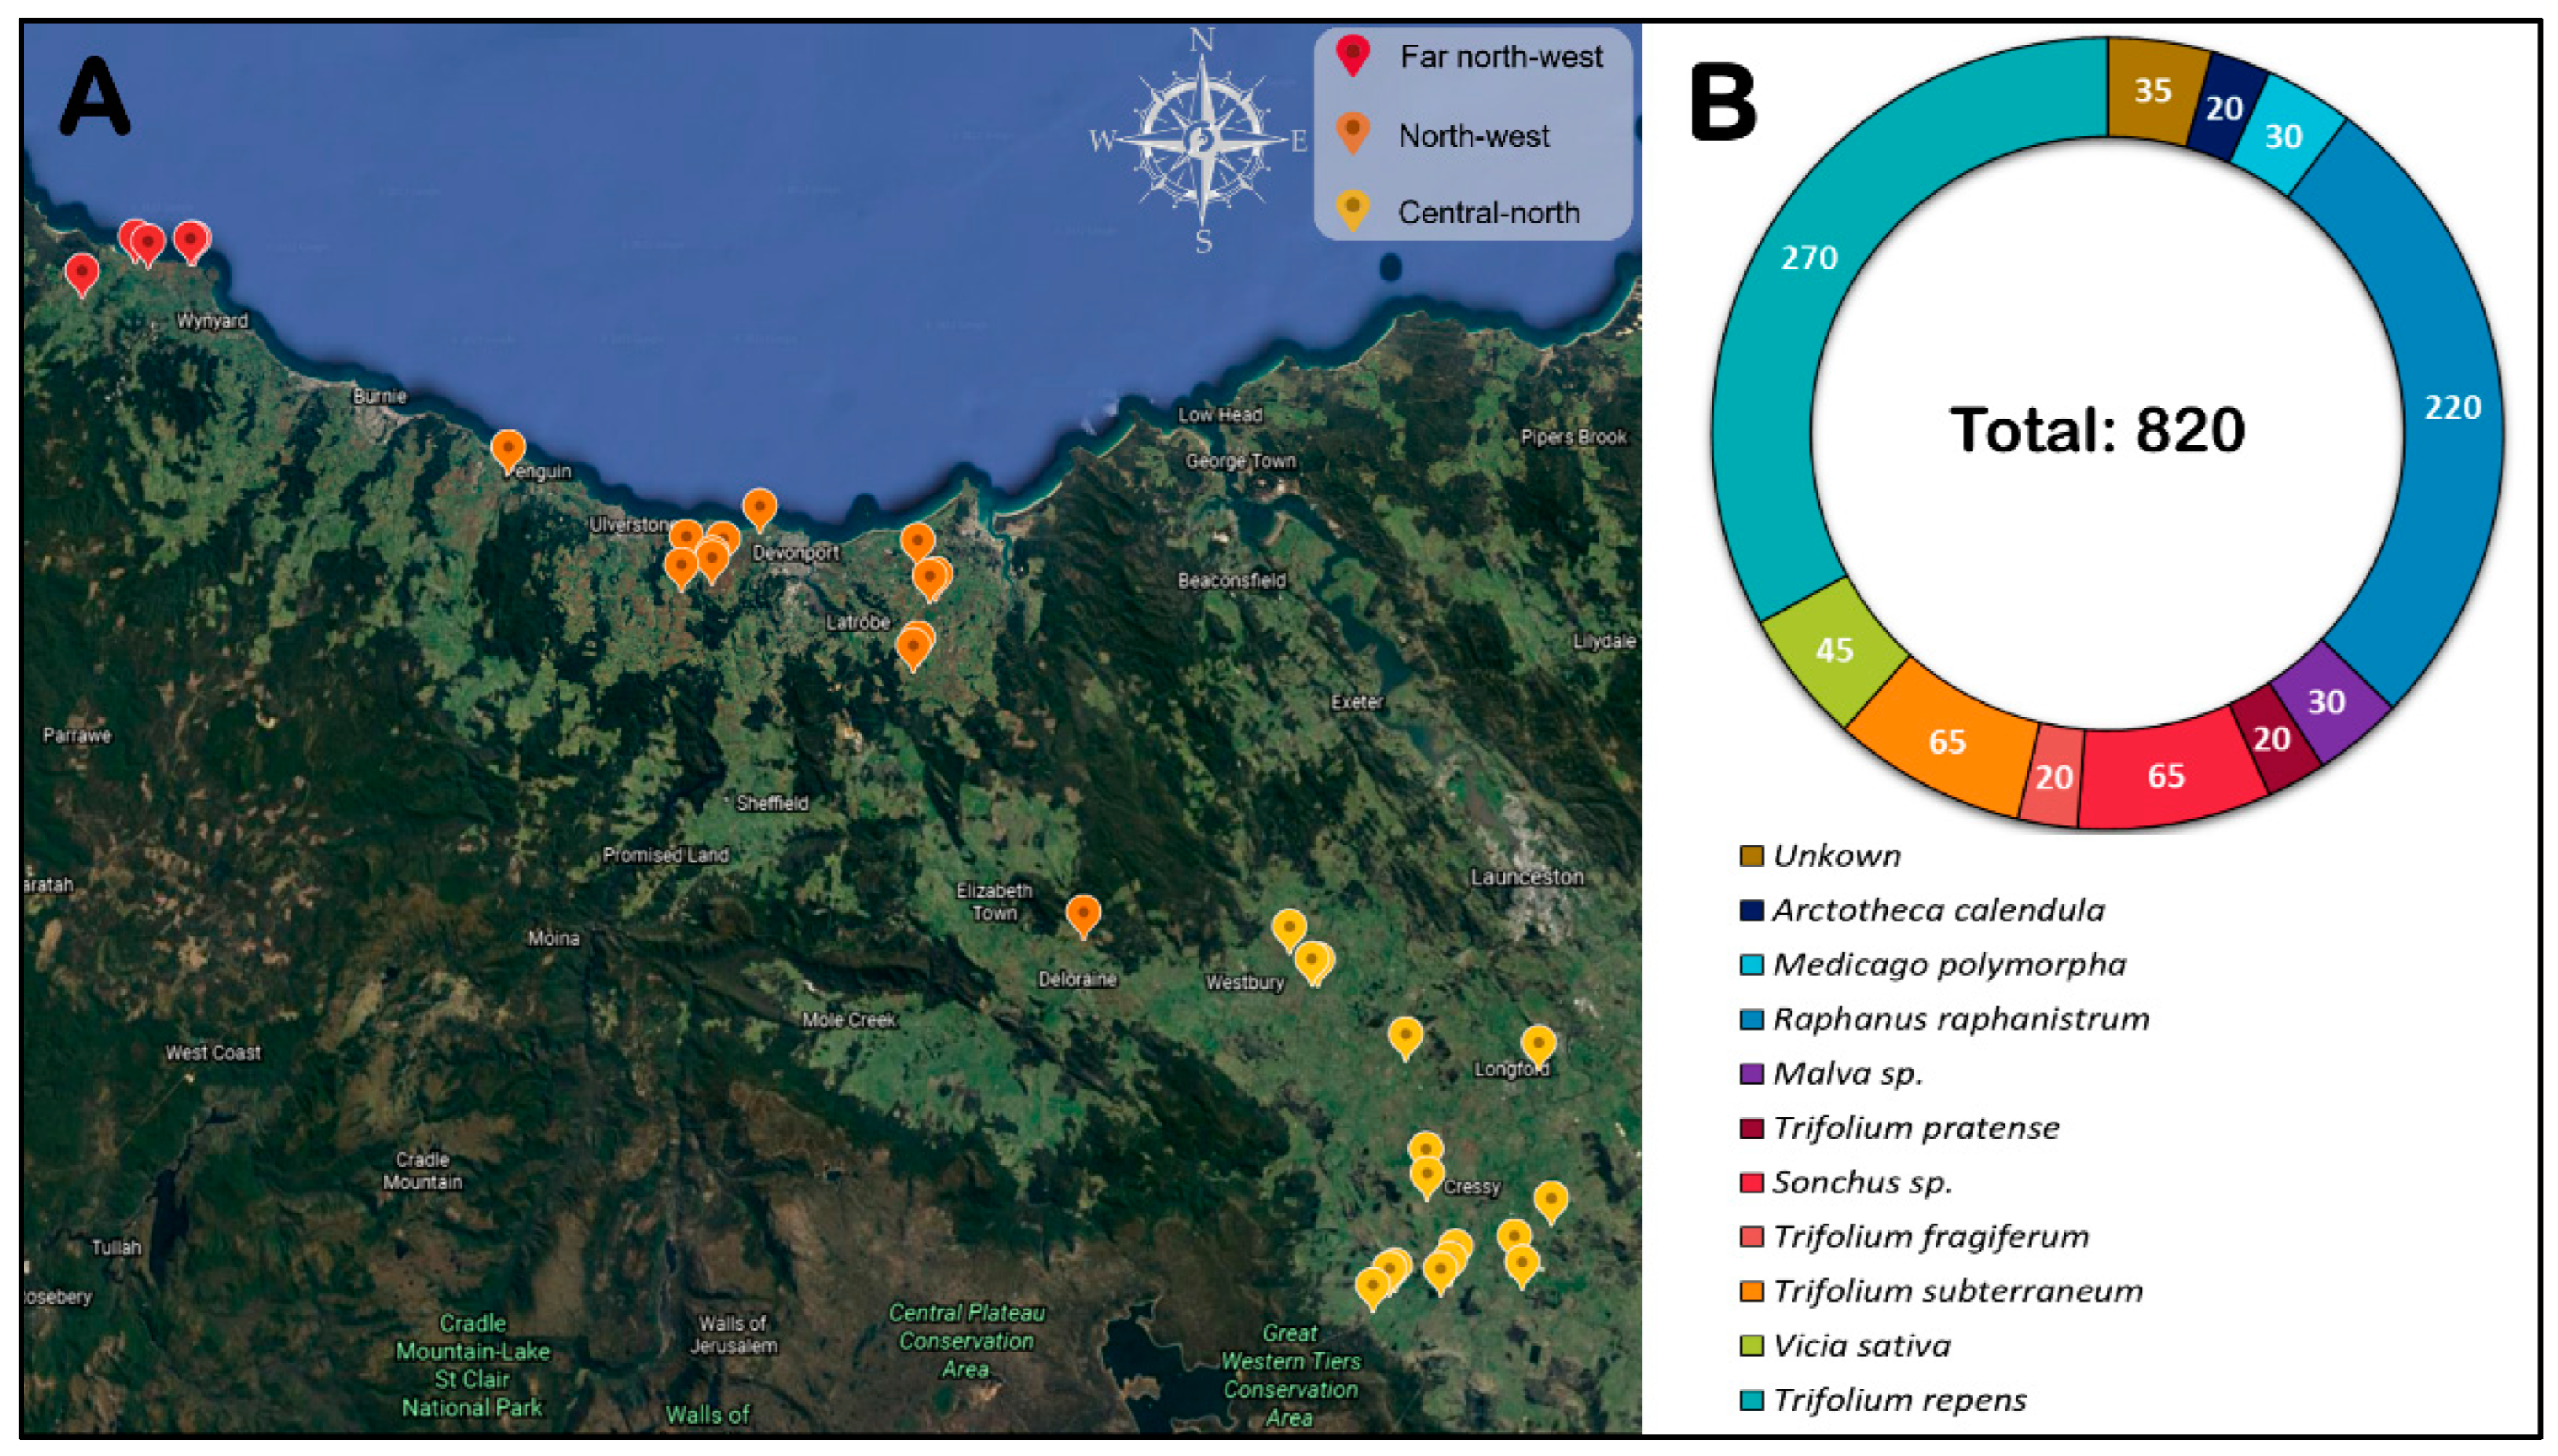Viewport: 2558px width, 1456px height.
Task: Select the orange pin above Deloraine
Action: pos(1083,916)
